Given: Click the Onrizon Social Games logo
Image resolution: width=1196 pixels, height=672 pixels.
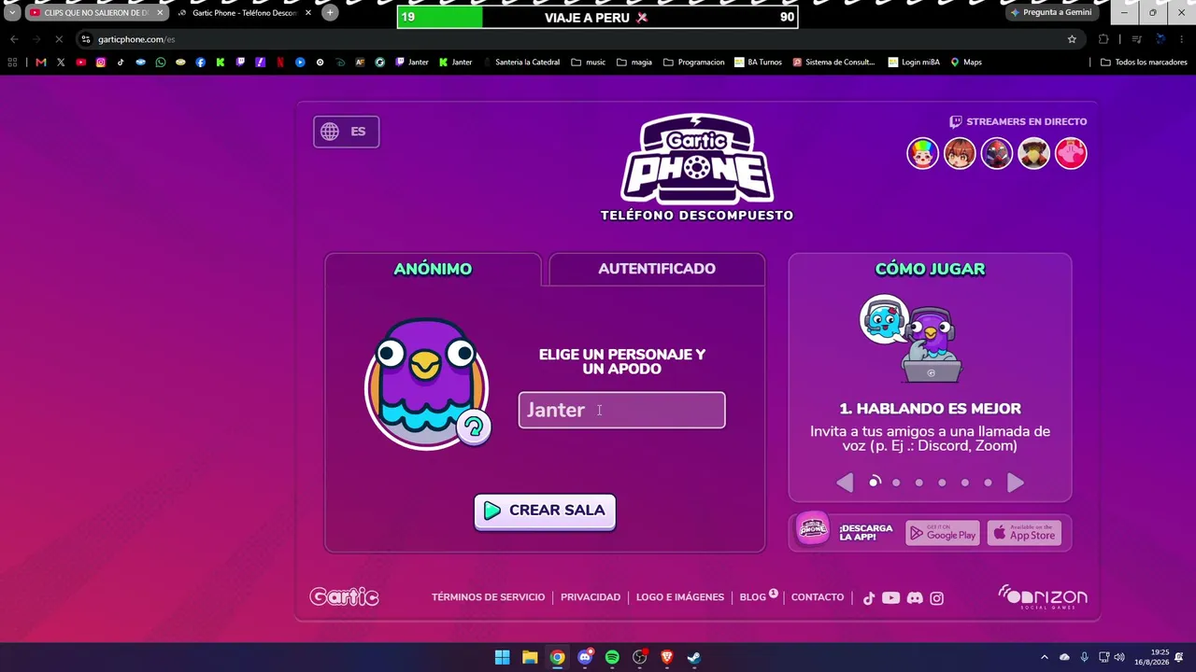Looking at the screenshot, I should (1043, 597).
